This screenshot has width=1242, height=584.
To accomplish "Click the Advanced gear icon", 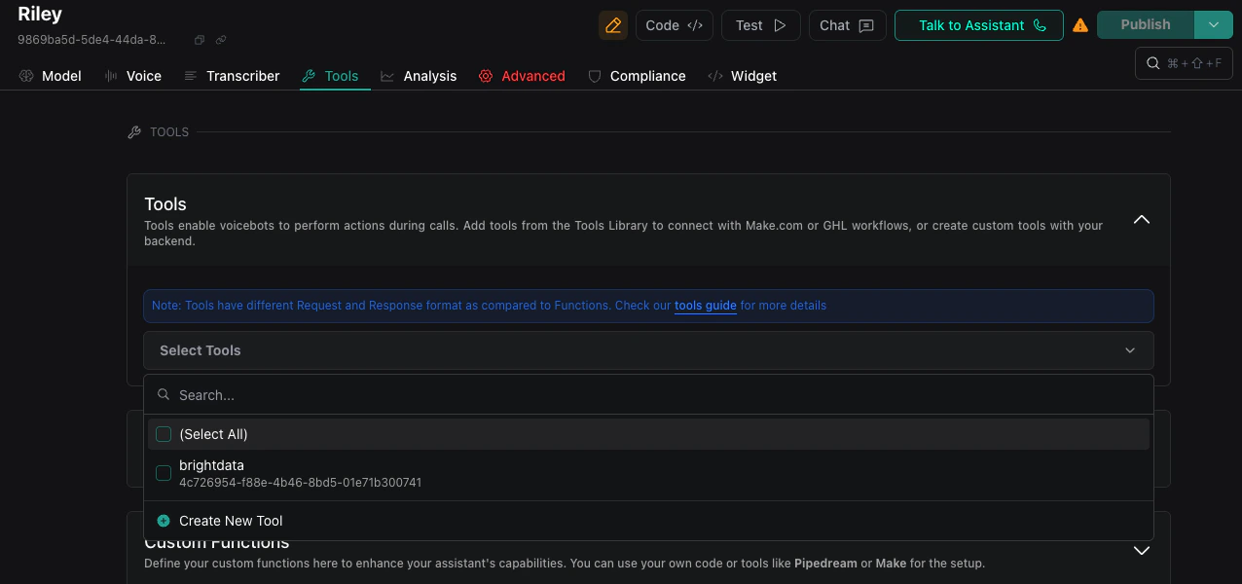I will [487, 75].
